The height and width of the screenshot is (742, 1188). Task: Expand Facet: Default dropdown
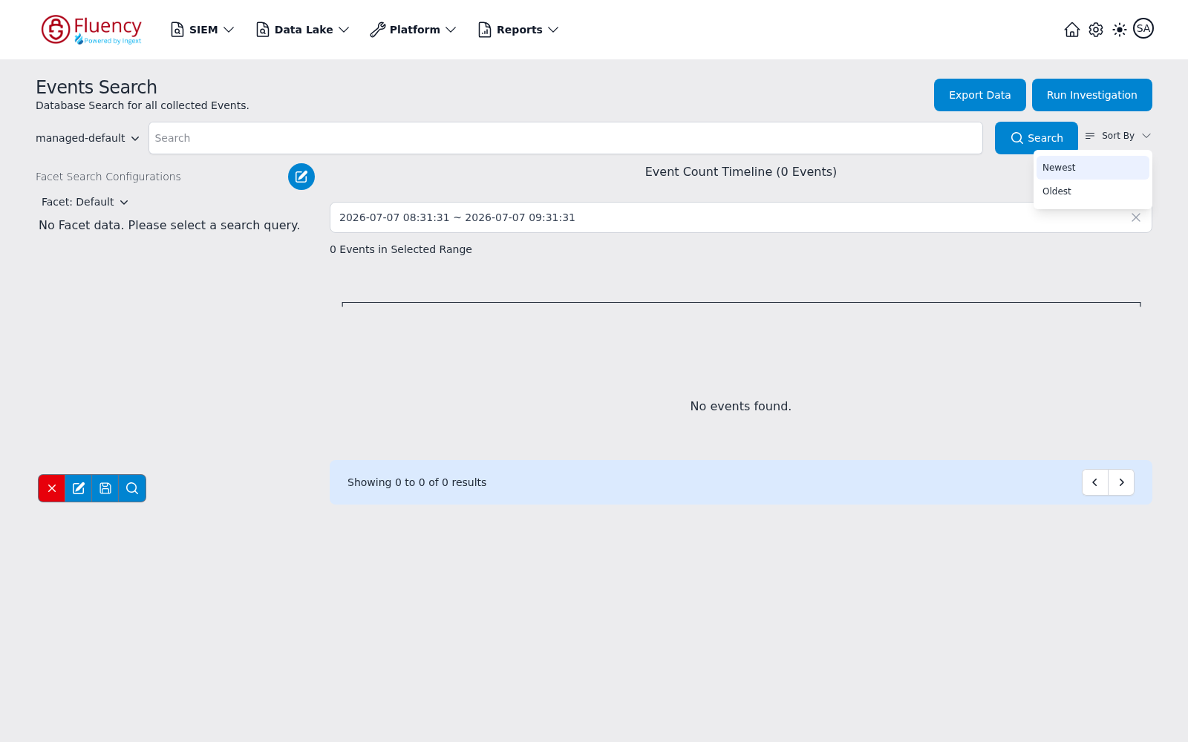(85, 202)
